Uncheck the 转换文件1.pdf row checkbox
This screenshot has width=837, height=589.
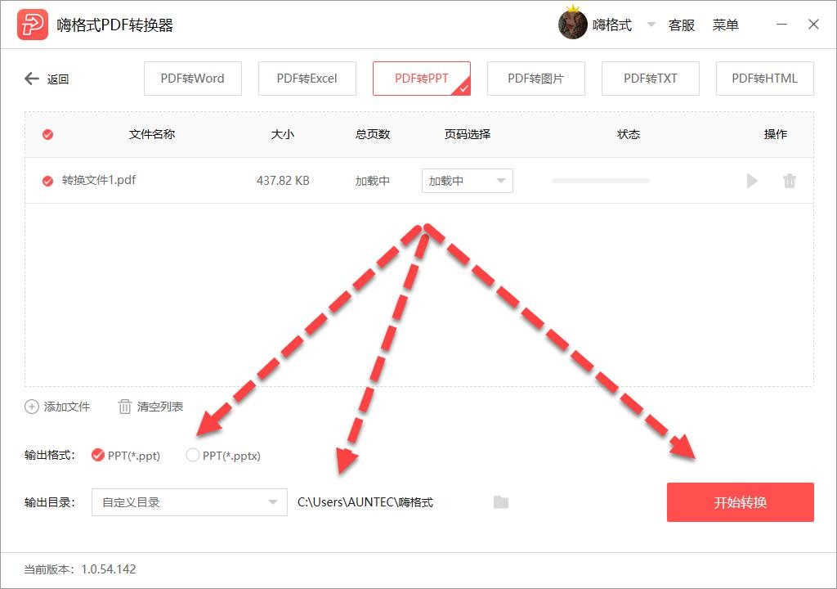47,181
